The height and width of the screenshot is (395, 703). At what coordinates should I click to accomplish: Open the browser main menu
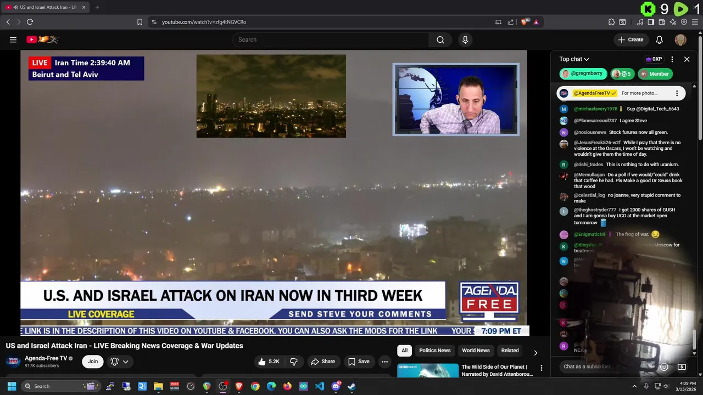pyautogui.click(x=695, y=22)
